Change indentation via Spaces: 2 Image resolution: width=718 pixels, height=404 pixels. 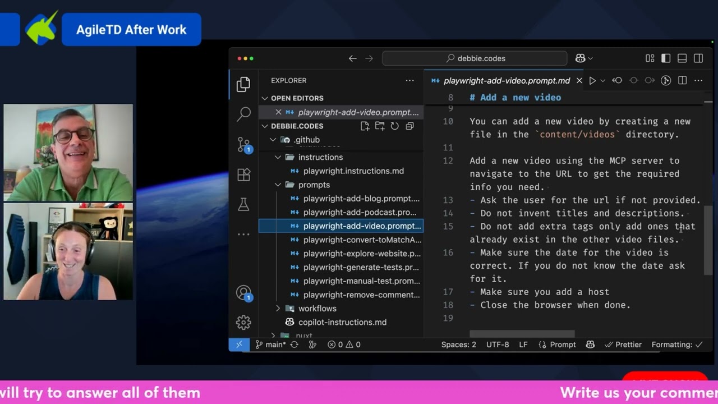click(x=458, y=345)
